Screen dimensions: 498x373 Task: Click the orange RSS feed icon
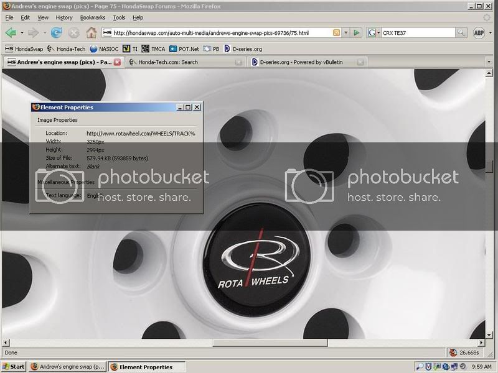click(x=336, y=32)
